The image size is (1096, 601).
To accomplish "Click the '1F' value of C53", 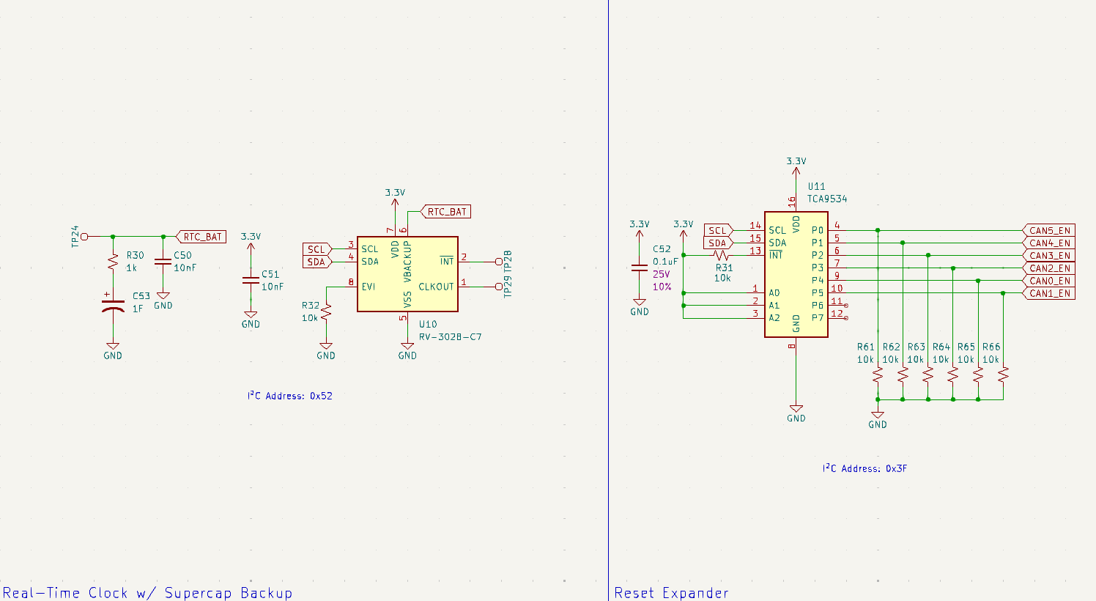I will (138, 309).
